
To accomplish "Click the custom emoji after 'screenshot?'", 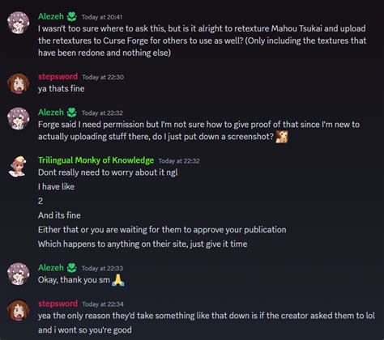I will click(282, 137).
